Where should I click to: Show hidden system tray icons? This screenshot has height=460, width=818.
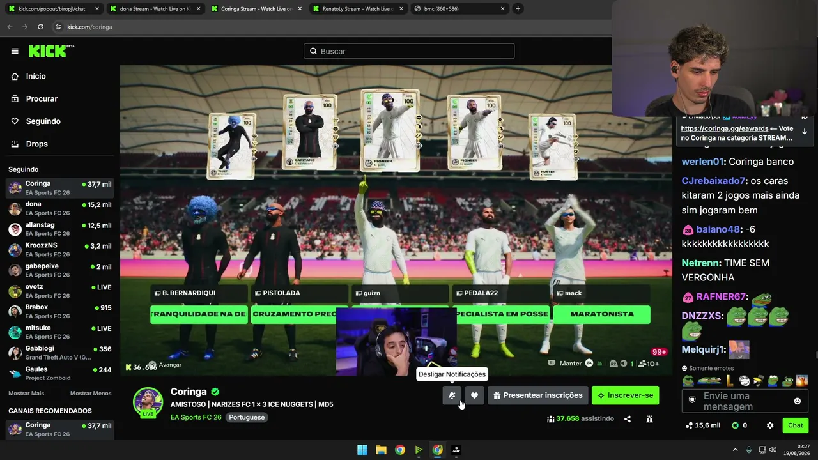(735, 450)
